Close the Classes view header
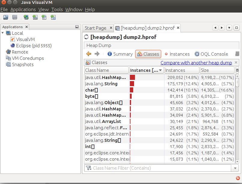 coord(236,62)
